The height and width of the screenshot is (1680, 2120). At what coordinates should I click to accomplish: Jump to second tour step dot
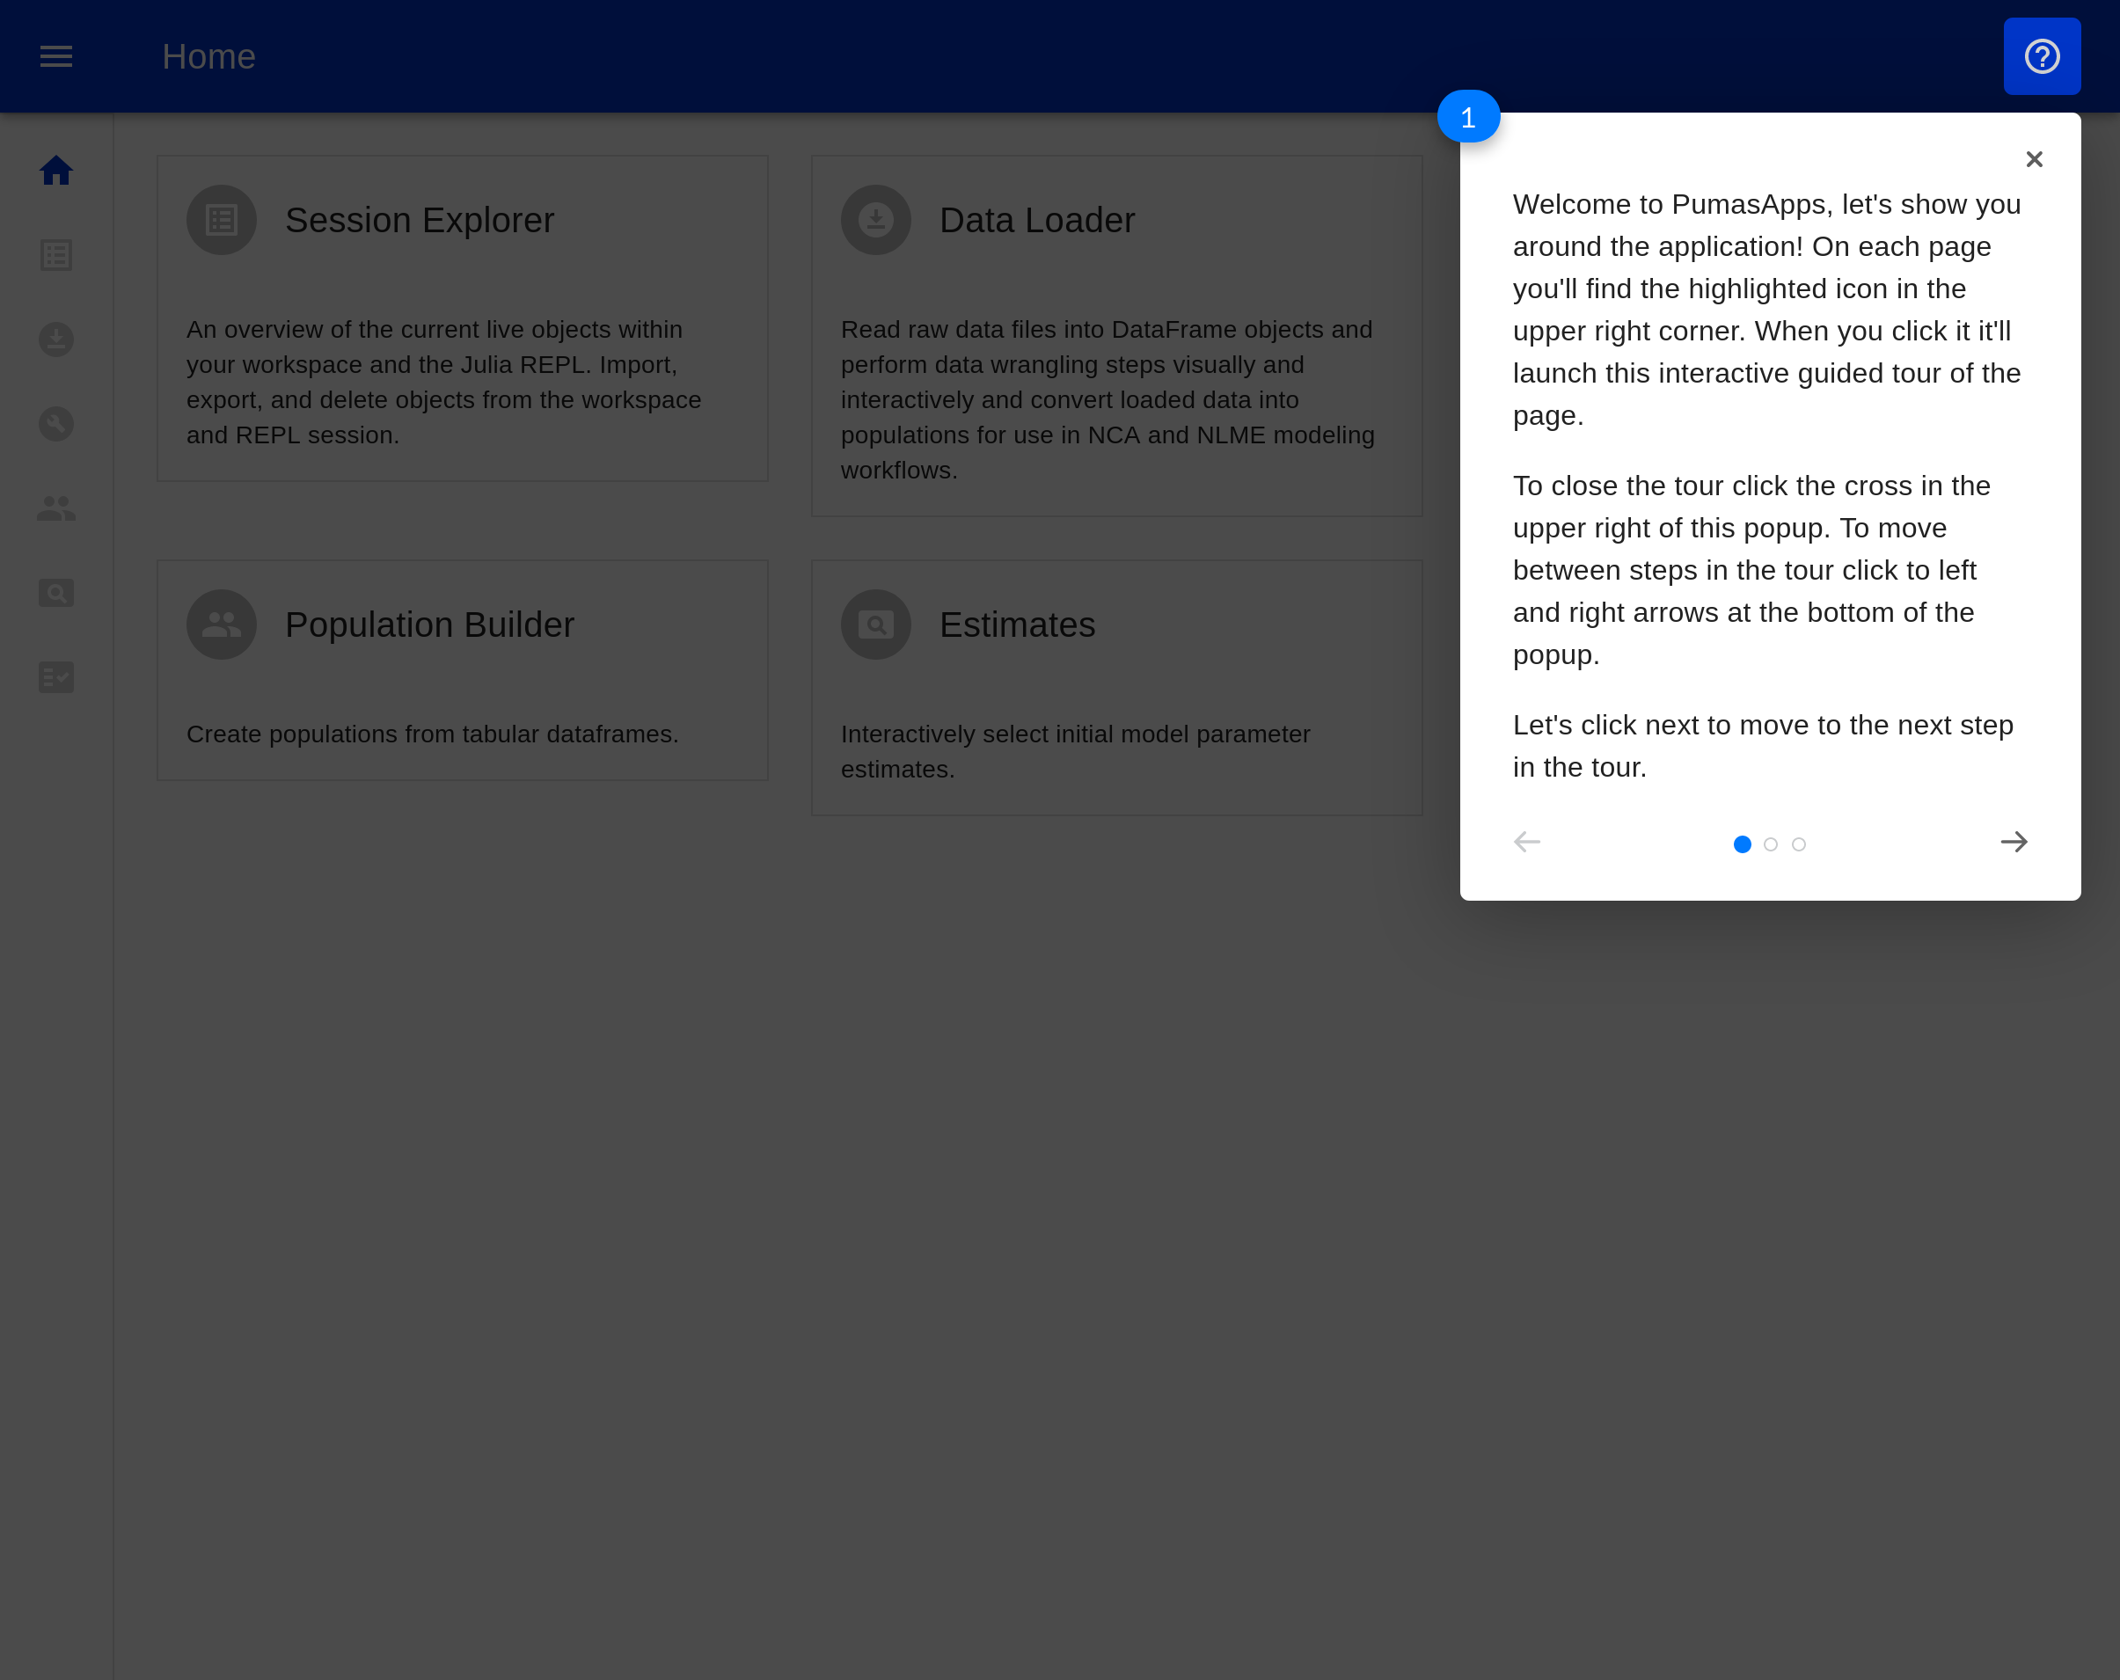[x=1770, y=844]
